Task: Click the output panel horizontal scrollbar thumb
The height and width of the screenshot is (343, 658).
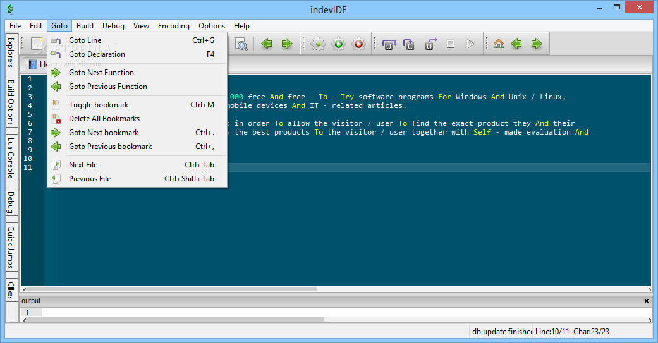Action: [175, 320]
